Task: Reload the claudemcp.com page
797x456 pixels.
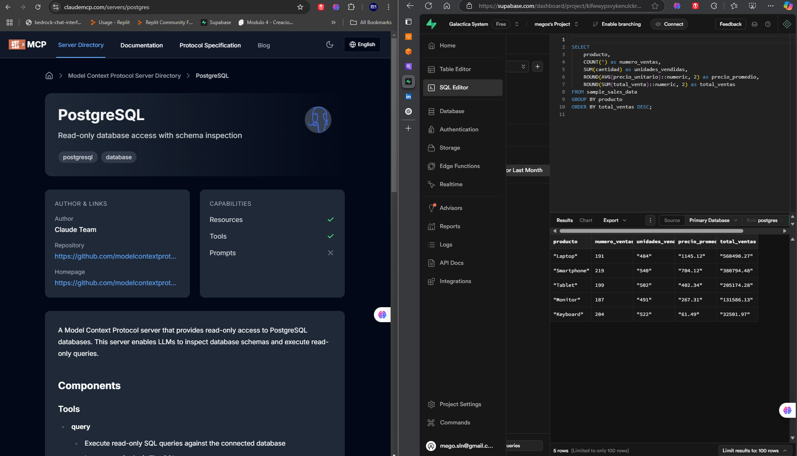Action: point(38,7)
